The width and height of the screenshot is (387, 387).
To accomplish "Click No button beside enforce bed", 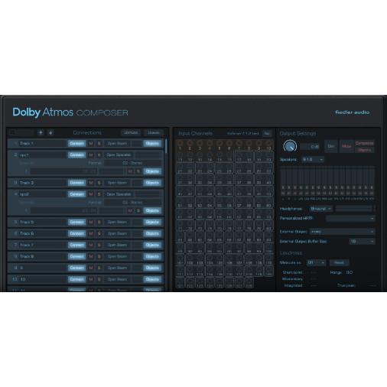I will [x=267, y=133].
